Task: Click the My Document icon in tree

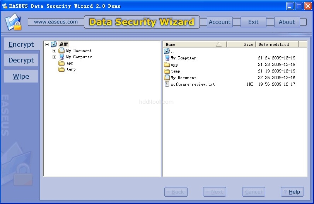Action: (x=61, y=51)
